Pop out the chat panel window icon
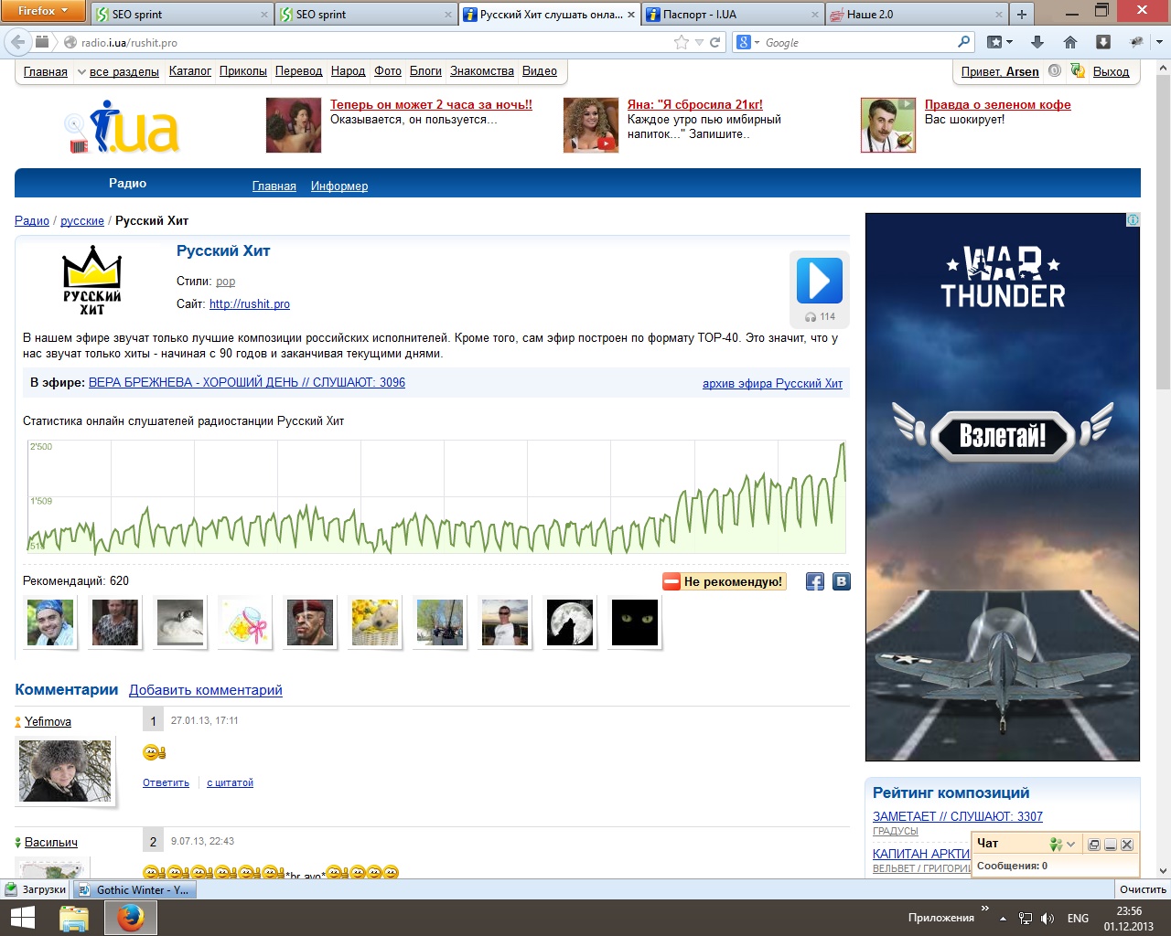Image resolution: width=1171 pixels, height=936 pixels. [x=1093, y=845]
